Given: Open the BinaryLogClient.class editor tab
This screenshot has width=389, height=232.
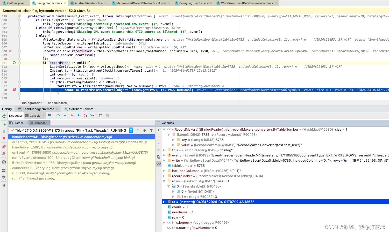Looking at the screenshot, I should pos(194,3).
